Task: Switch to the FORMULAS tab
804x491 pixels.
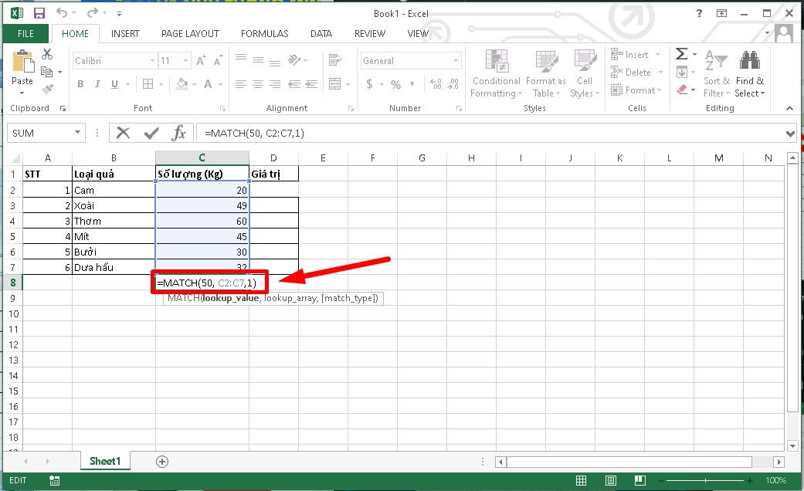Action: pyautogui.click(x=265, y=34)
